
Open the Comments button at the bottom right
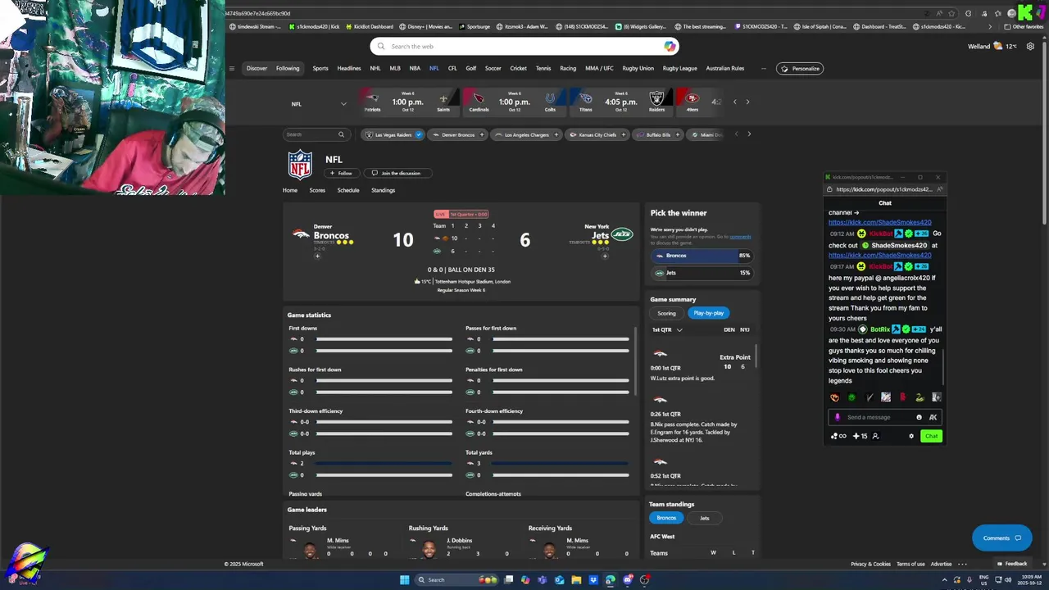click(x=1001, y=538)
